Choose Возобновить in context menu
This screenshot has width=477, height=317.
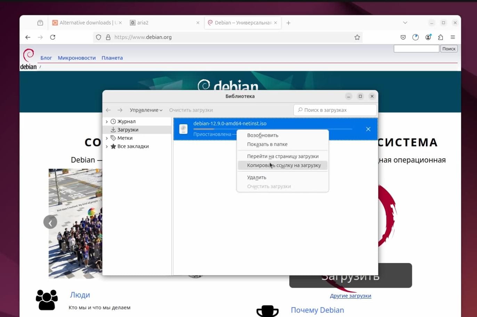282,135
